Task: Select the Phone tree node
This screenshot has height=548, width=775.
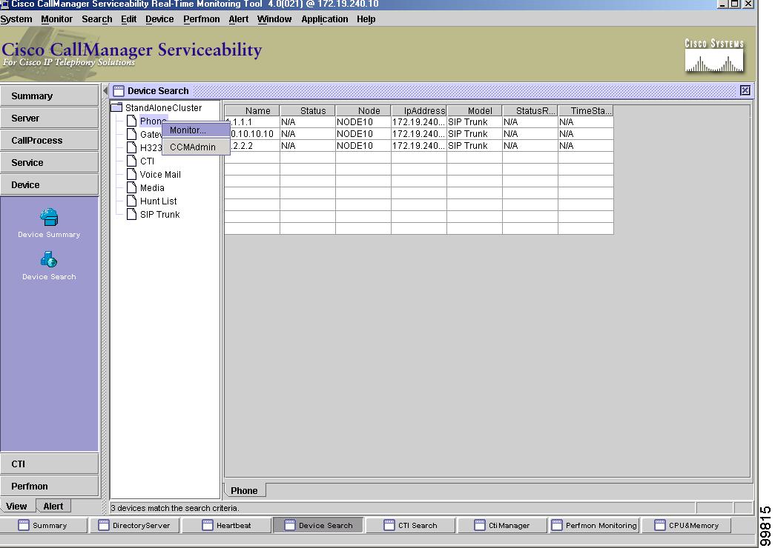Action: coord(153,121)
